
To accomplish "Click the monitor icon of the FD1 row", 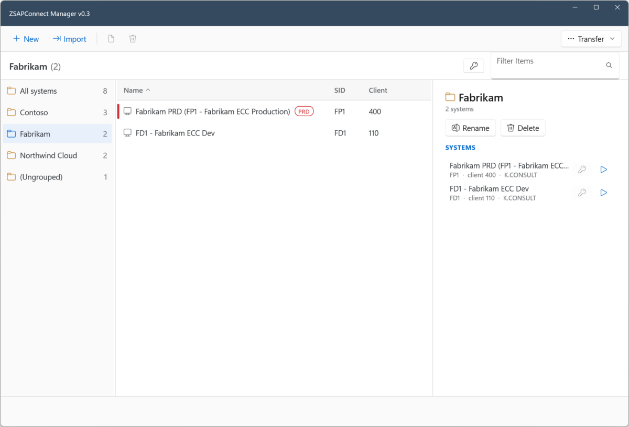I will point(127,133).
